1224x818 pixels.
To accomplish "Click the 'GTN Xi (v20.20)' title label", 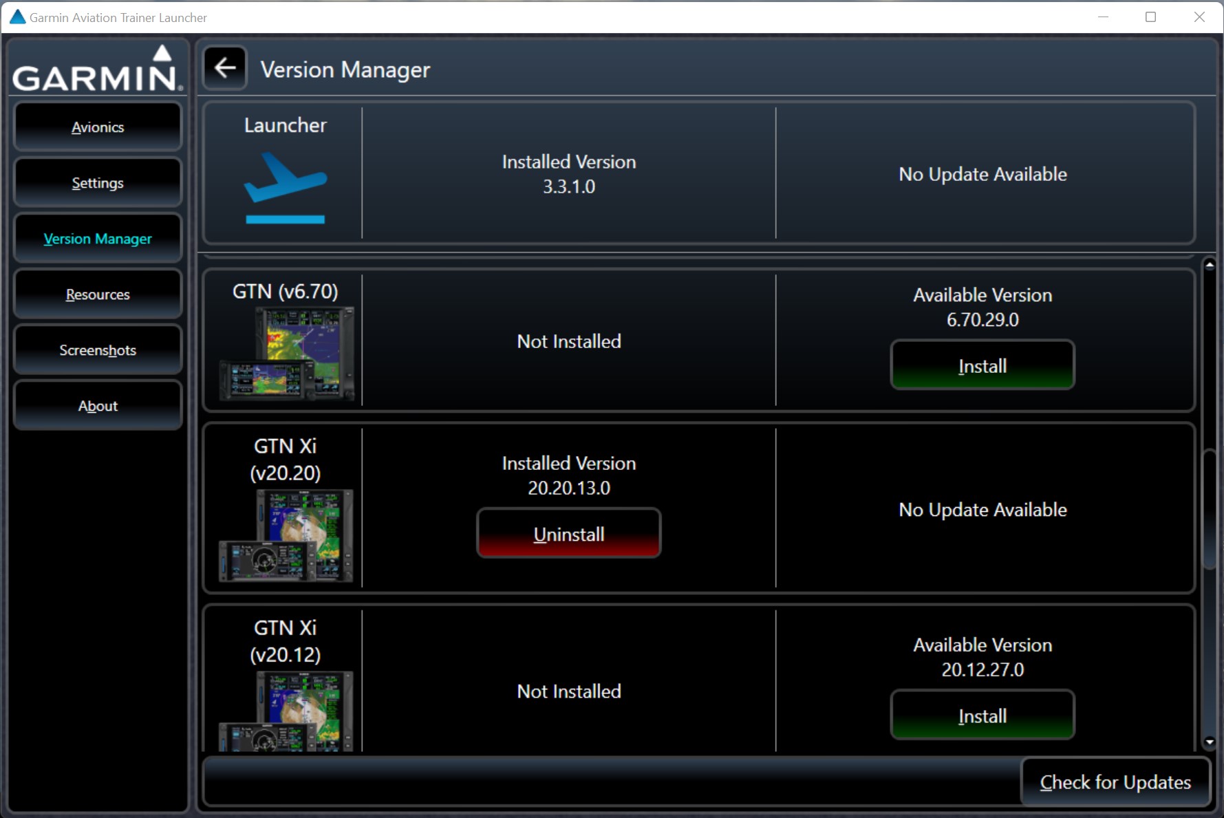I will coord(286,460).
